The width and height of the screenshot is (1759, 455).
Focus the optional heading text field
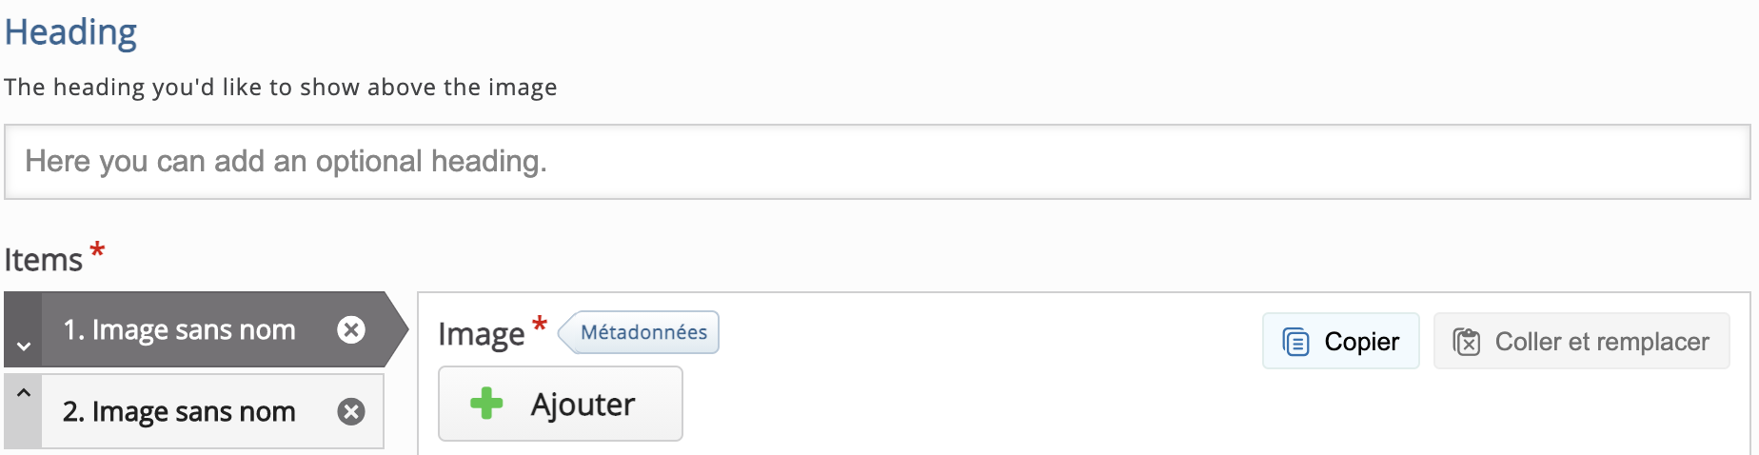(x=876, y=162)
